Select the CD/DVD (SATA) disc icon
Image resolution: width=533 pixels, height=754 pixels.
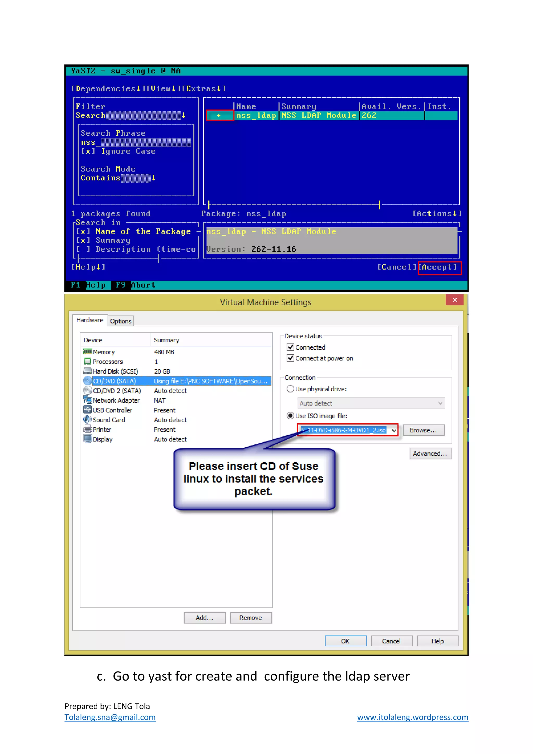coord(87,381)
